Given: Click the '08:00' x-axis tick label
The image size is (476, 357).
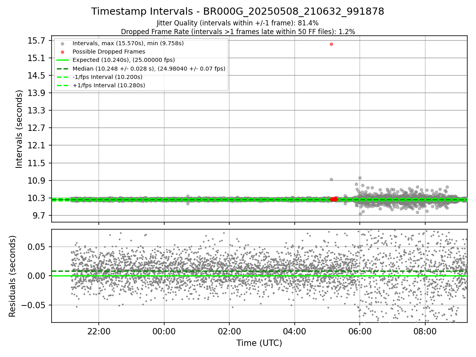Looking at the screenshot, I should click(x=425, y=331).
